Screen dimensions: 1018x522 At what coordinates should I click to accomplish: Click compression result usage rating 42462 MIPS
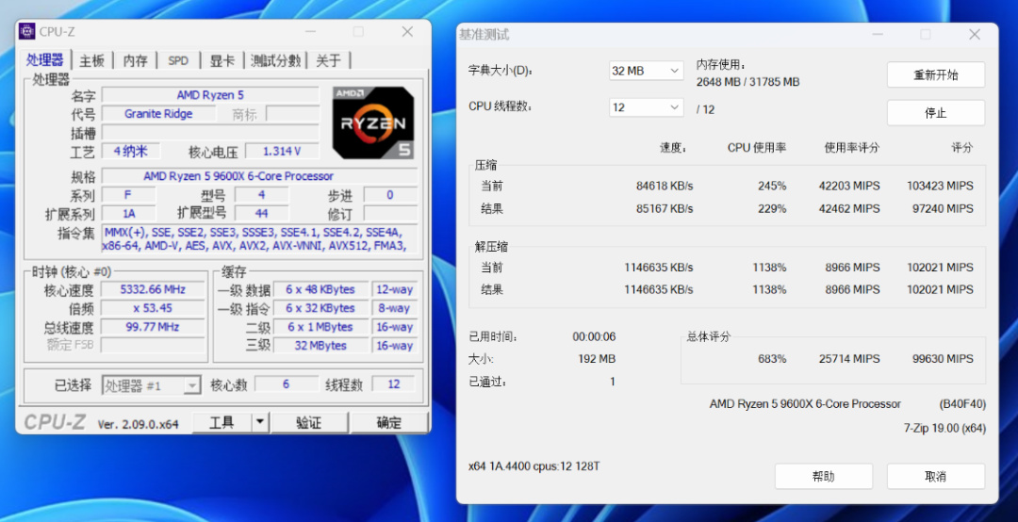(849, 208)
